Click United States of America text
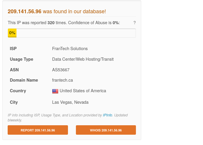The image size is (203, 145). point(83,91)
